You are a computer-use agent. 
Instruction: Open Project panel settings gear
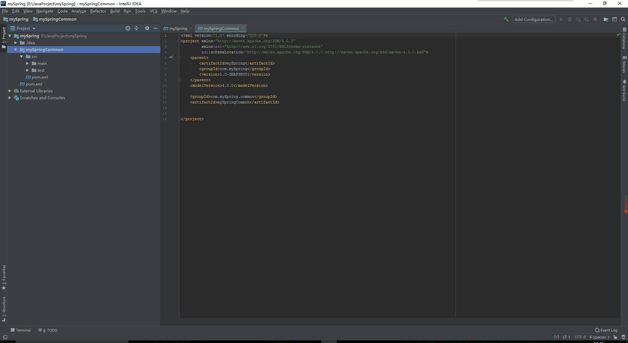pos(147,28)
